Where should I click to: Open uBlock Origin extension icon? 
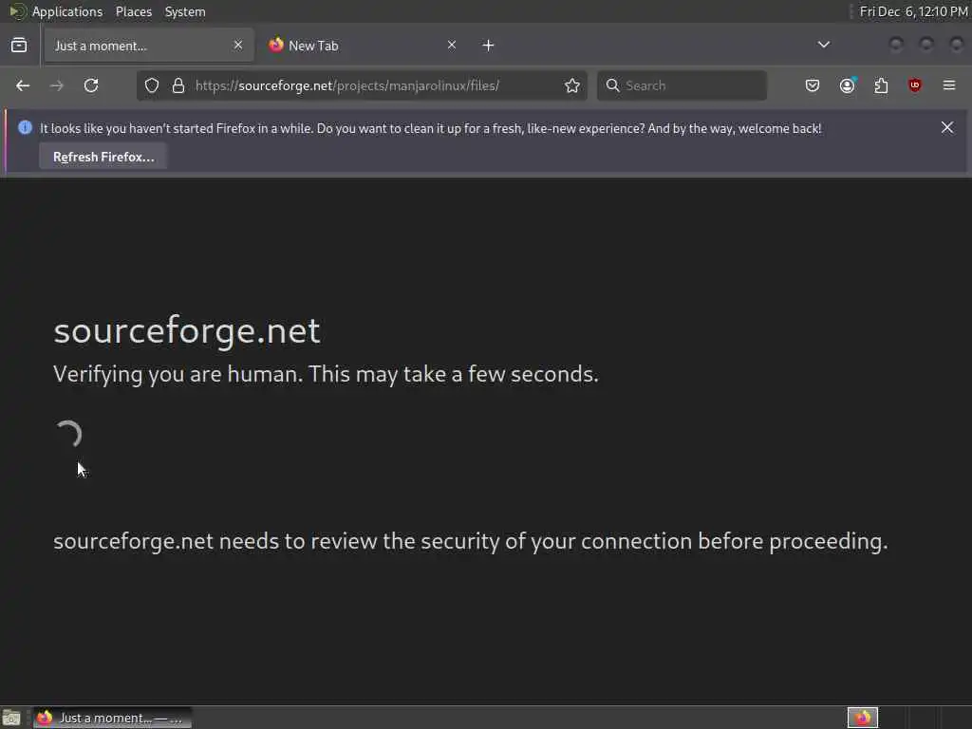[x=914, y=85]
